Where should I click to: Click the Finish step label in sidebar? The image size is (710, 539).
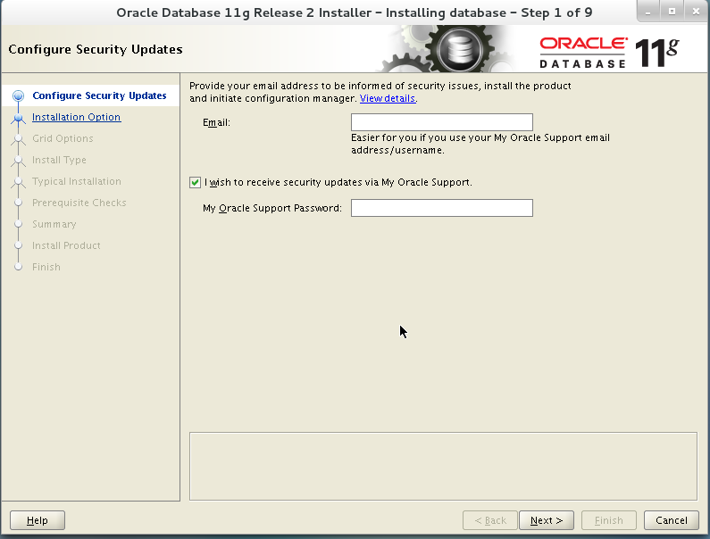click(x=46, y=267)
